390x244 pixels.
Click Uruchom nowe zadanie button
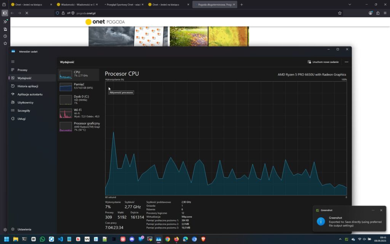323,62
